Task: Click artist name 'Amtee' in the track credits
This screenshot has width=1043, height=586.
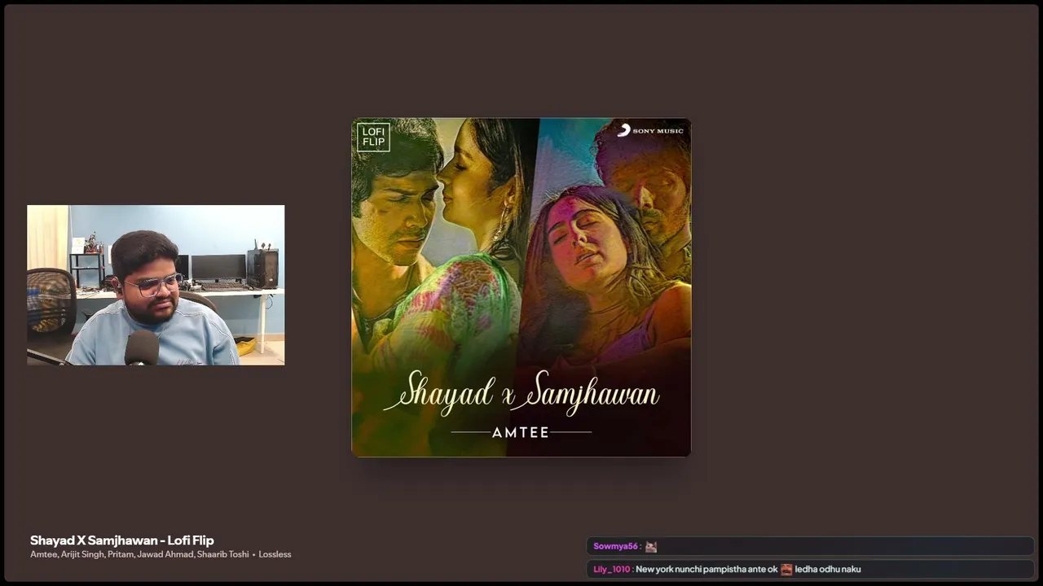Action: pos(43,554)
